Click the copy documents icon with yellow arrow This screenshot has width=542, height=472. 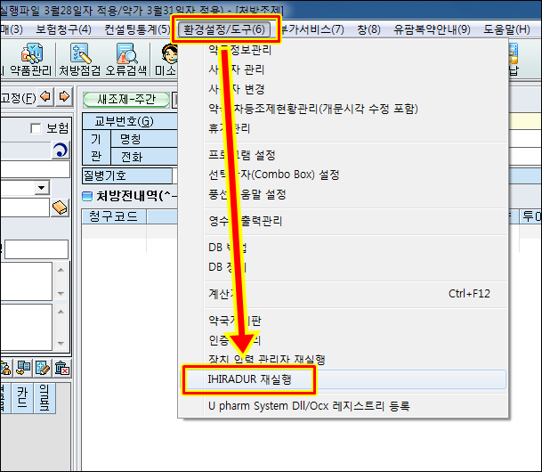point(23,368)
